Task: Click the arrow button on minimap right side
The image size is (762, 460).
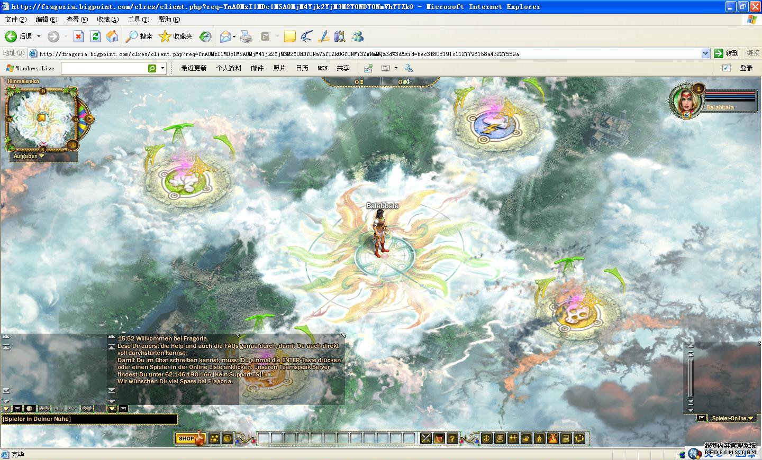Action: [89, 119]
